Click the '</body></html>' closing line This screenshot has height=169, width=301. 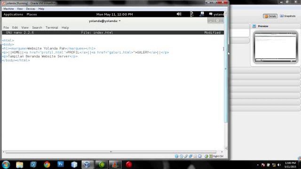tap(16, 61)
